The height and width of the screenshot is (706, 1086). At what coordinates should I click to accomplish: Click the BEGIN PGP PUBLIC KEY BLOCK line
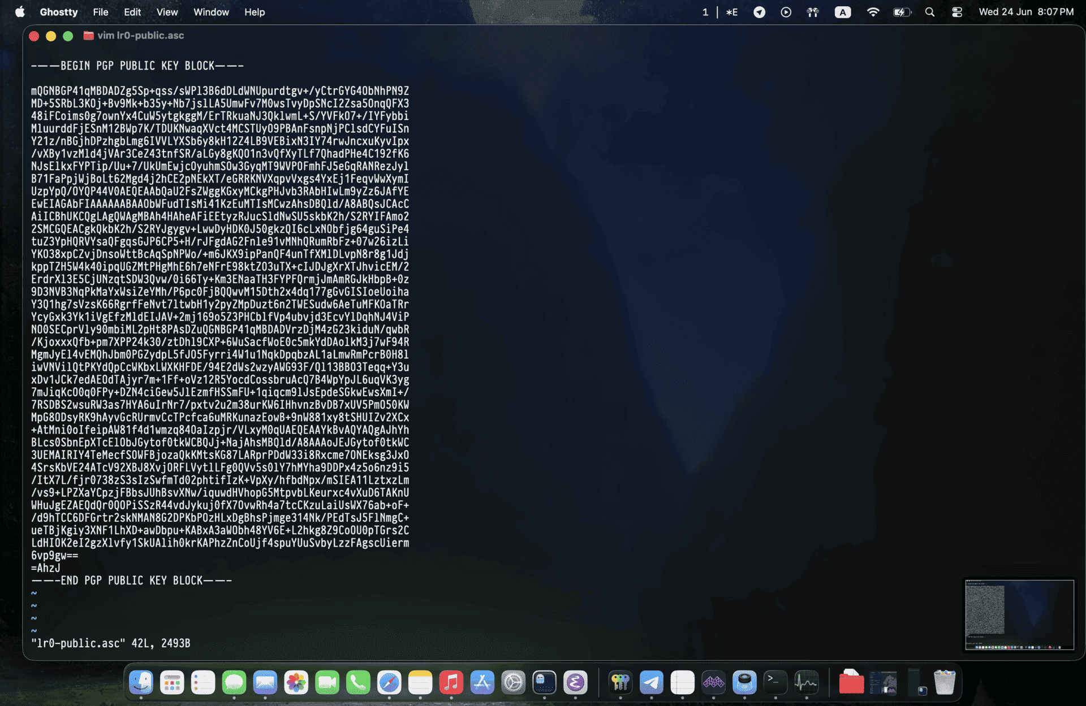(137, 66)
